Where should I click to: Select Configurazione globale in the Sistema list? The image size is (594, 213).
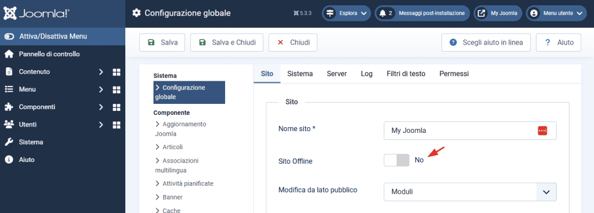point(189,92)
